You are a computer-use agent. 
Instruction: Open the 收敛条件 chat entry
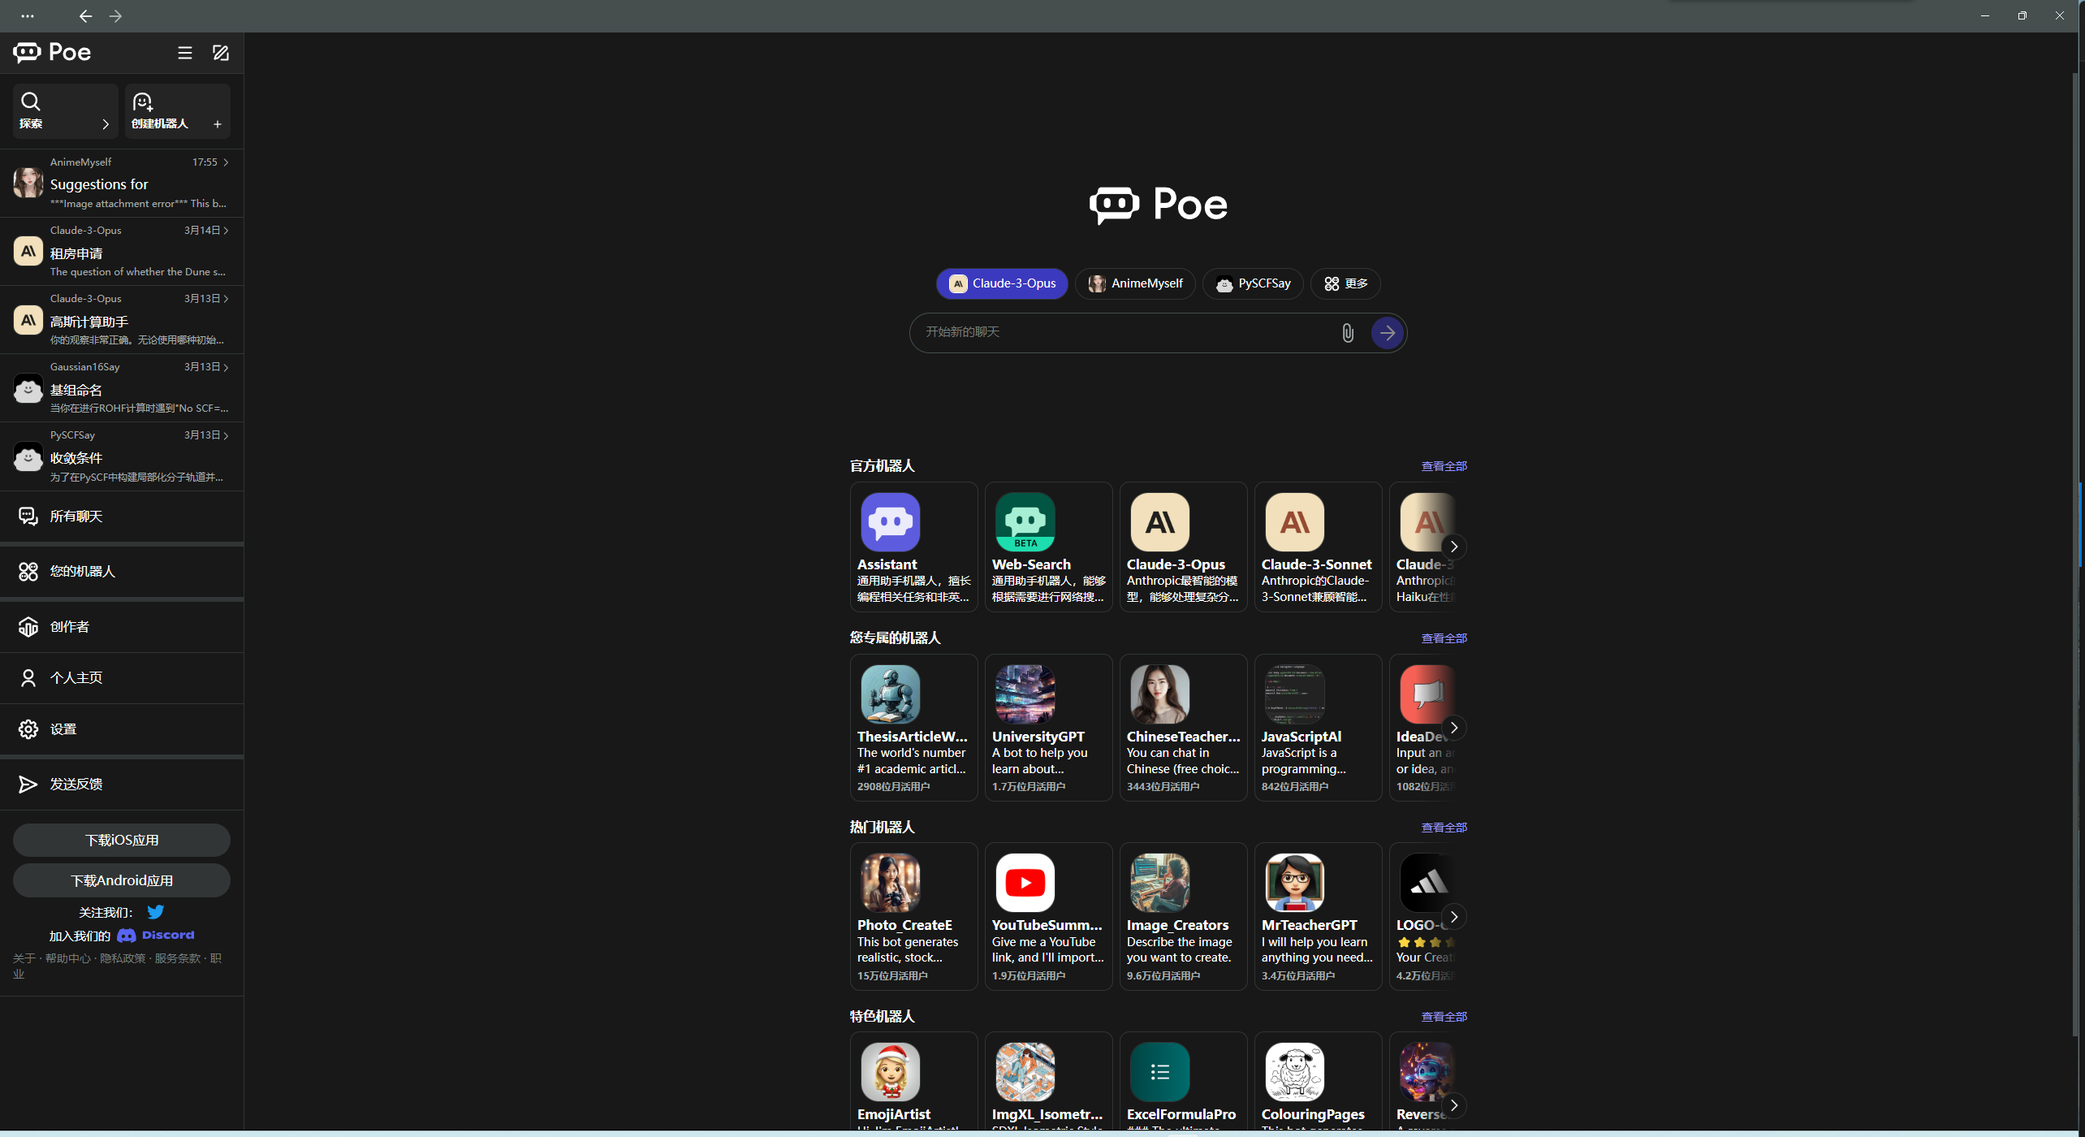(x=122, y=456)
